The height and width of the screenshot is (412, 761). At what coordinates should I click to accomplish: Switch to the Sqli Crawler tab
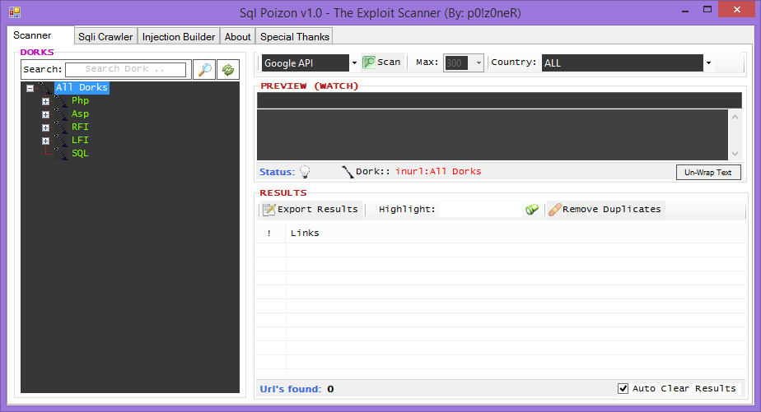[105, 37]
